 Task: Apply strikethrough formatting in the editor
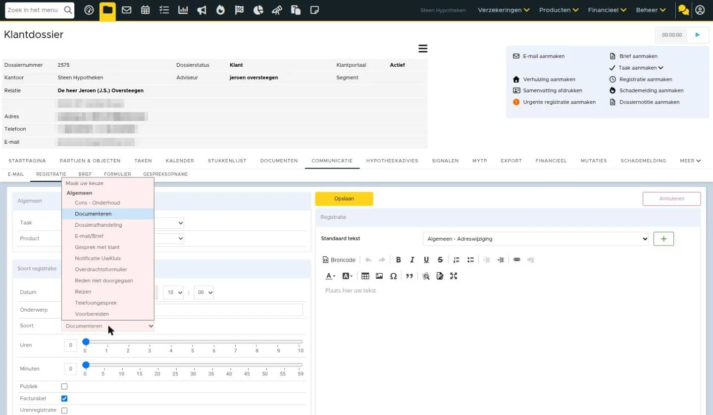click(440, 260)
